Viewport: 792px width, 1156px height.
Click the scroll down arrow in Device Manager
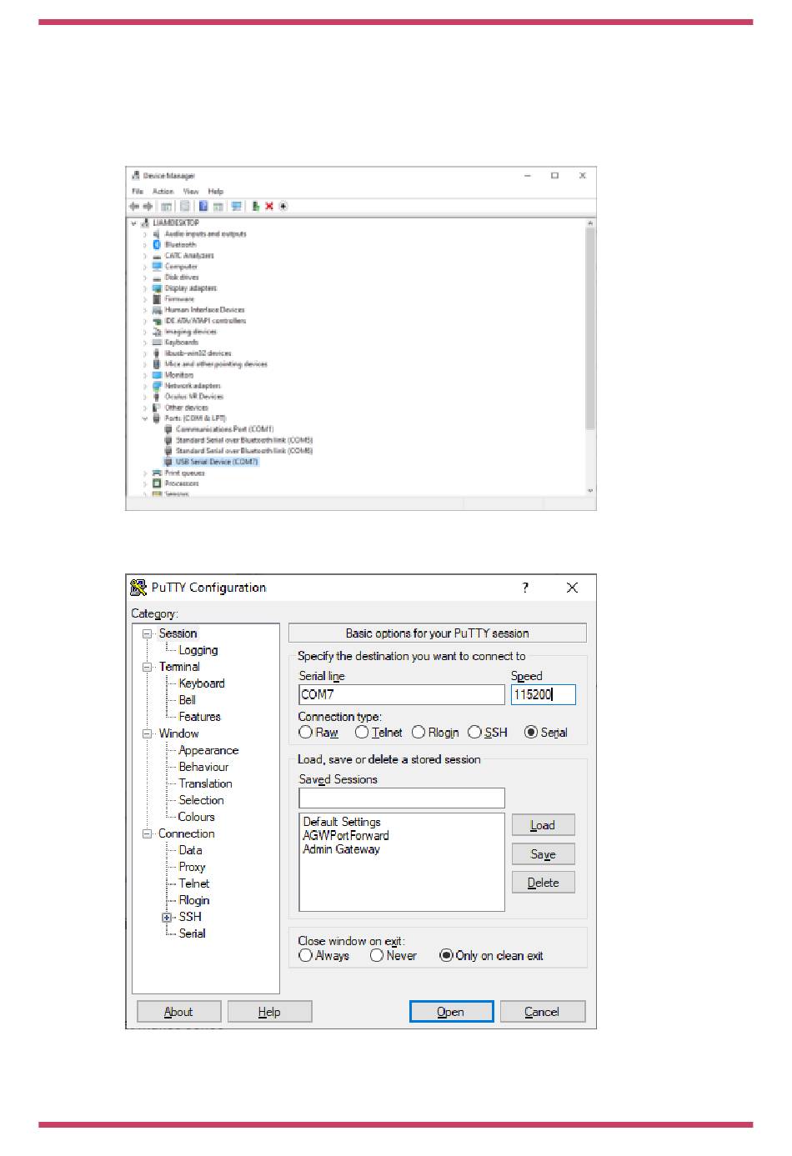coord(590,491)
